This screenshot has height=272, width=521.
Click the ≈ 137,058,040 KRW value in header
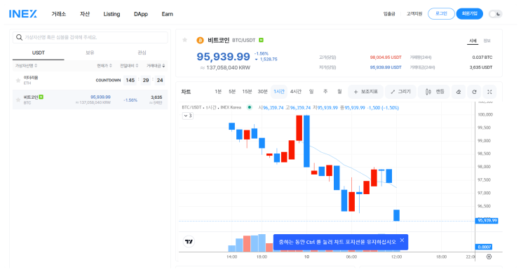tap(225, 68)
